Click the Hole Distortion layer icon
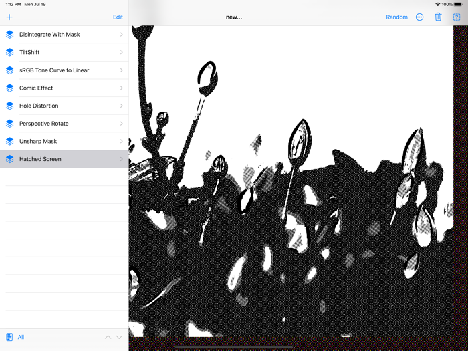This screenshot has height=351, width=468. click(10, 106)
